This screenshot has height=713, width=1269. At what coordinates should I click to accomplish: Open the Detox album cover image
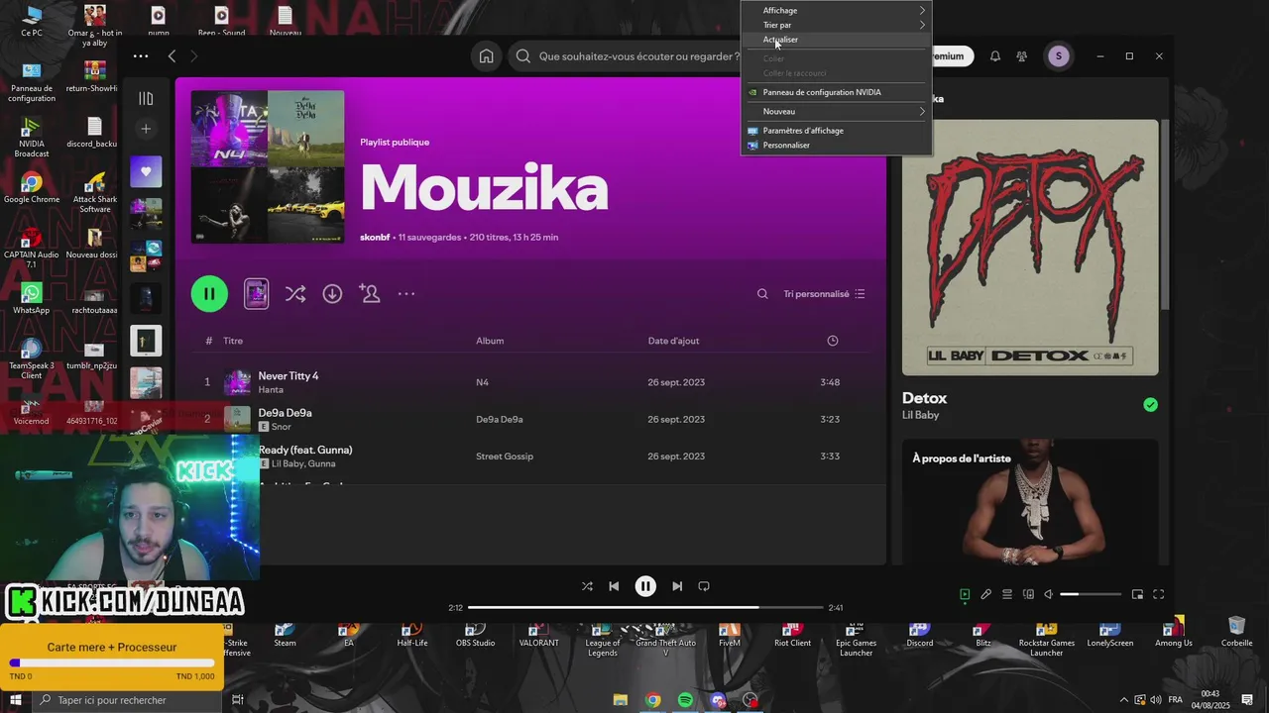pos(1030,248)
